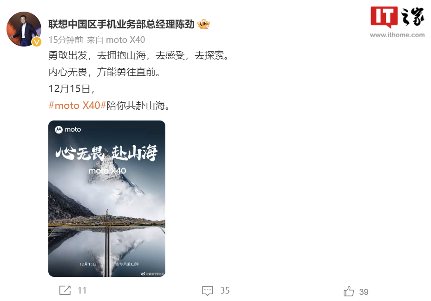Viewport: 431px width, 301px height.
Task: Click the Weibo watermark on poster corner
Action: 152,274
